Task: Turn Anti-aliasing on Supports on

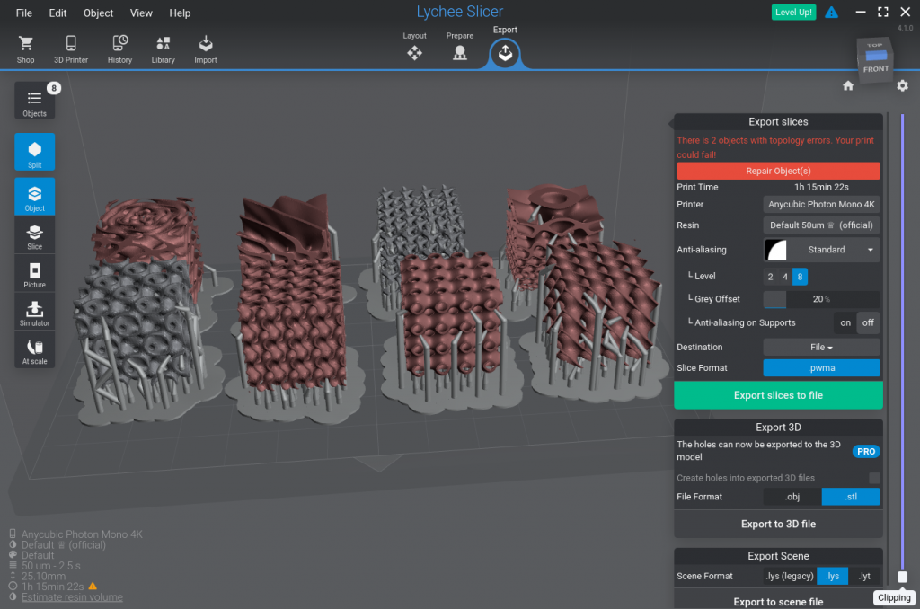Action: point(845,322)
